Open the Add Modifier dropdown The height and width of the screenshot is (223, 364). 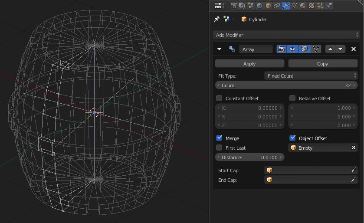tap(286, 35)
